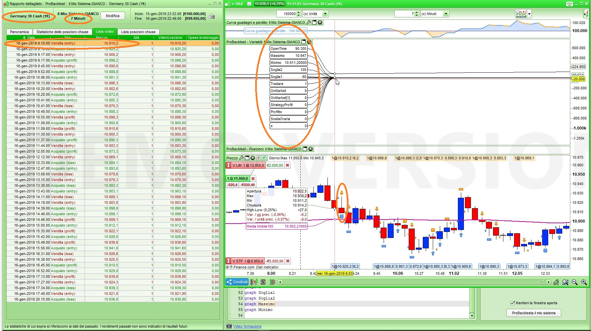The height and width of the screenshot is (331, 591).
Task: Open the indicators and trading systems icon
Action: click(x=521, y=14)
